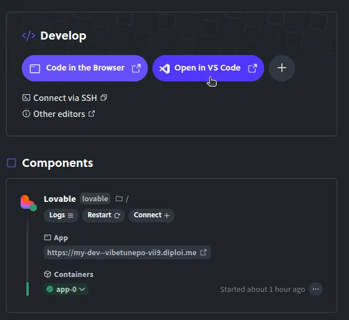349x320 pixels.
Task: Open the Other editors link
Action: click(x=59, y=114)
